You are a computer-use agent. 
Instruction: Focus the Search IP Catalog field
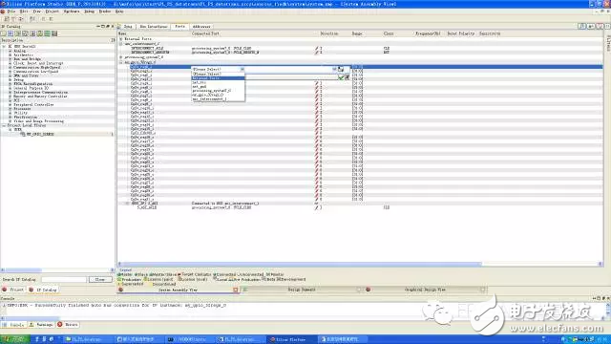(x=64, y=280)
